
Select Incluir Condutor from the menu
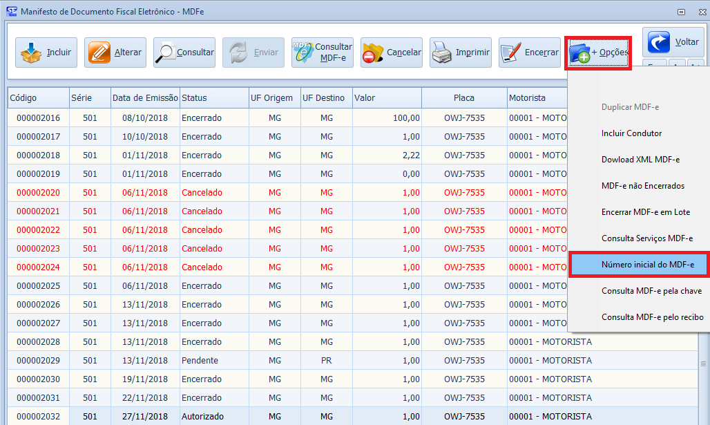click(631, 133)
